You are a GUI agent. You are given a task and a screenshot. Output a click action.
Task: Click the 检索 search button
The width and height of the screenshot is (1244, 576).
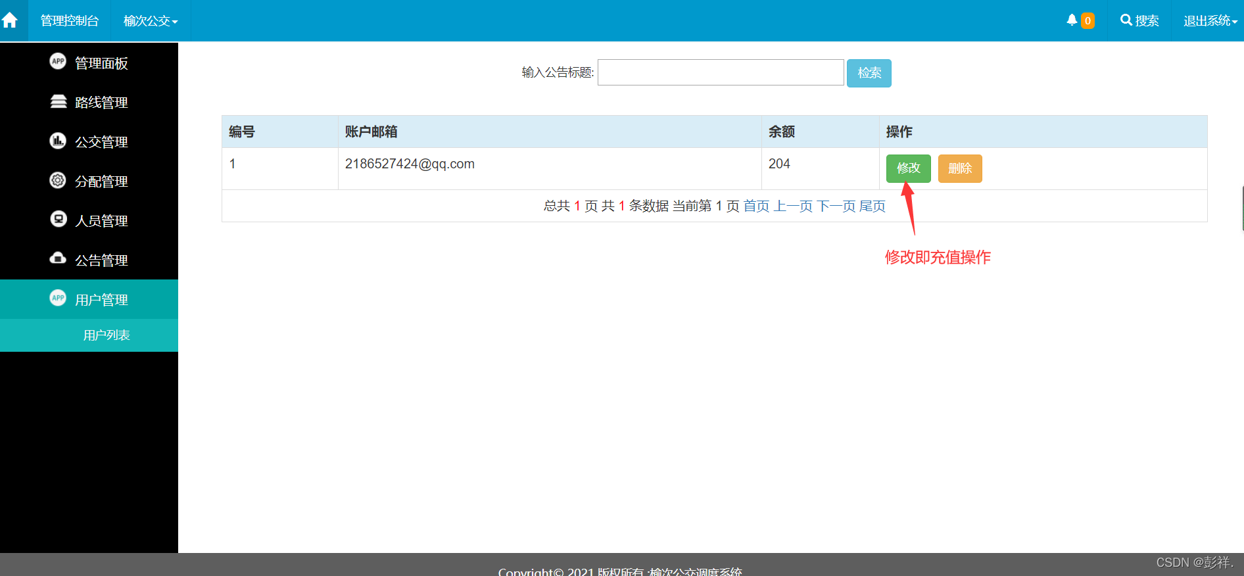click(x=869, y=73)
